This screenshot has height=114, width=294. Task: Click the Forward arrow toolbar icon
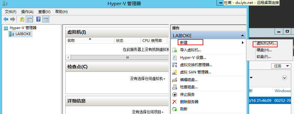12,19
